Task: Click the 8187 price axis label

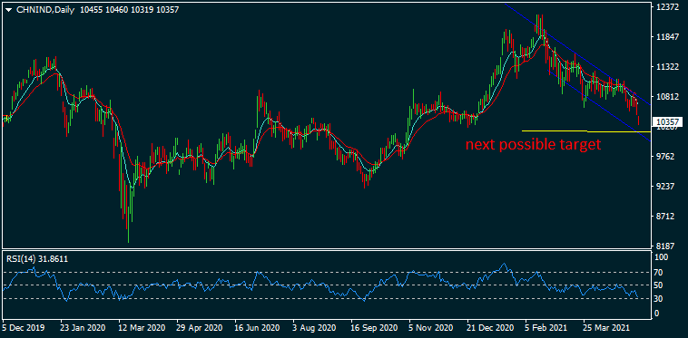Action: pyautogui.click(x=666, y=246)
